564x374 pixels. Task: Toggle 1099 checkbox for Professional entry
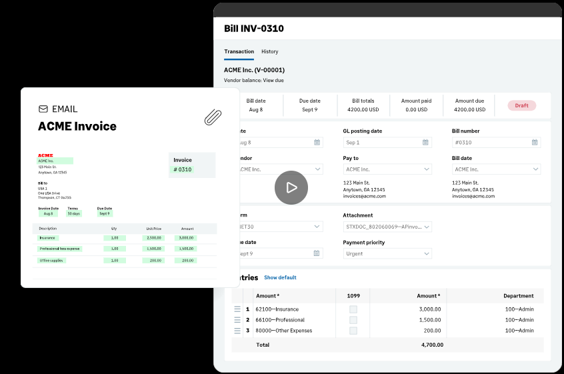(x=353, y=320)
